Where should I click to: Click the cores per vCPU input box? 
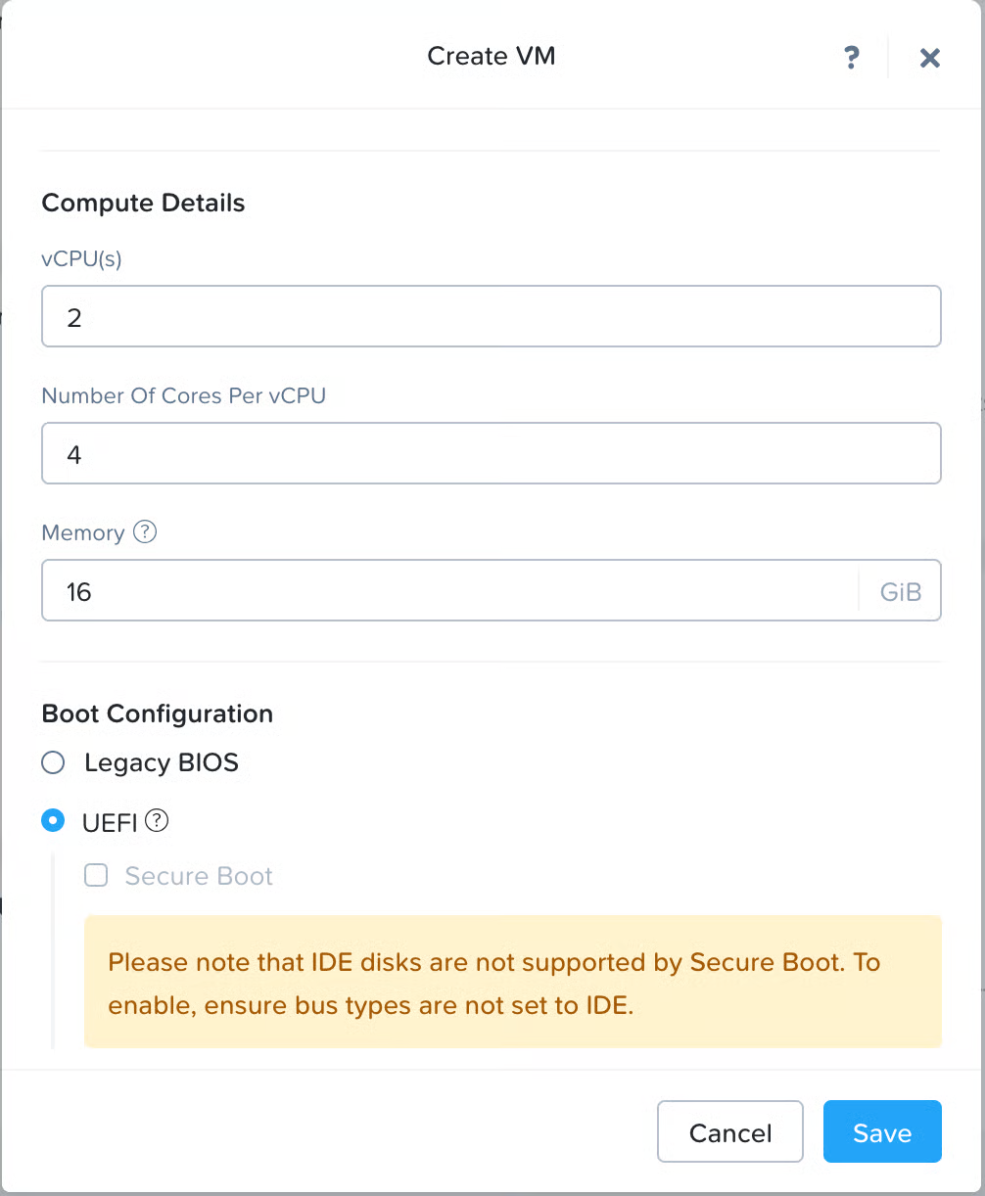tap(491, 454)
